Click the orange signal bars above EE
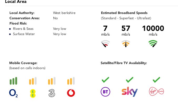Screen dimensions: 178x110 coord(33,81)
